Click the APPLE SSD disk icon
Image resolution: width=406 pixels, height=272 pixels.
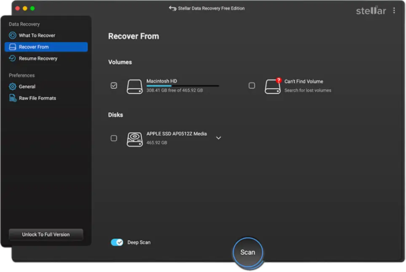[134, 139]
